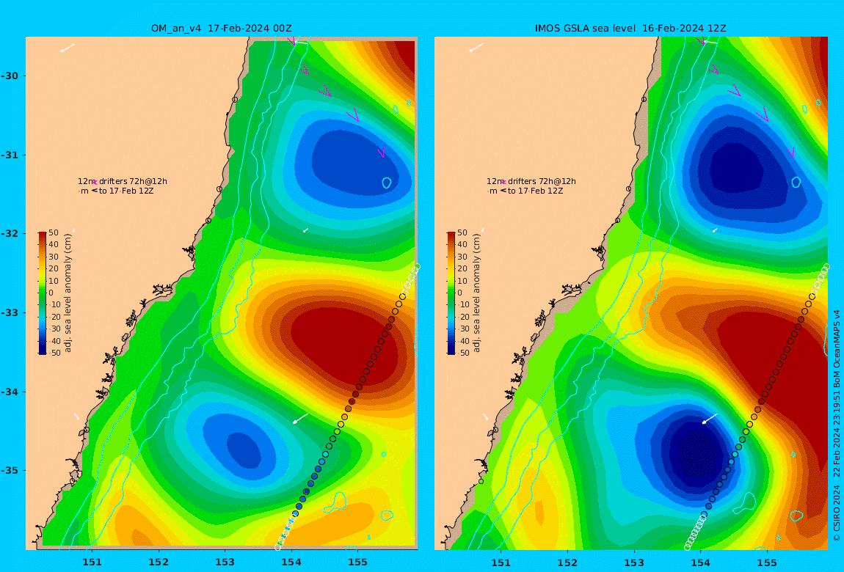Click magenta drifter symbol in IMOS GSLA legend
This screenshot has width=844, height=572.
point(503,183)
